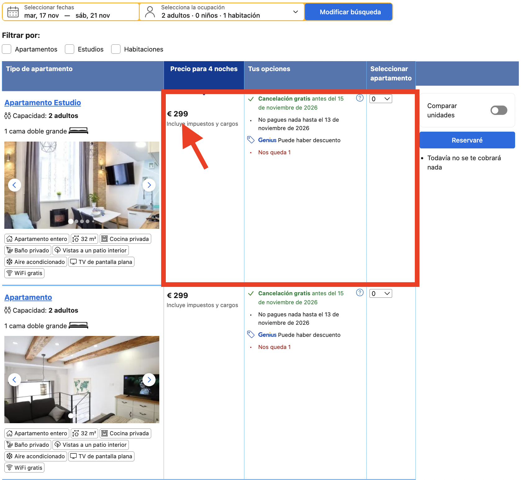Open the Apartamento Estudio link

(x=43, y=102)
